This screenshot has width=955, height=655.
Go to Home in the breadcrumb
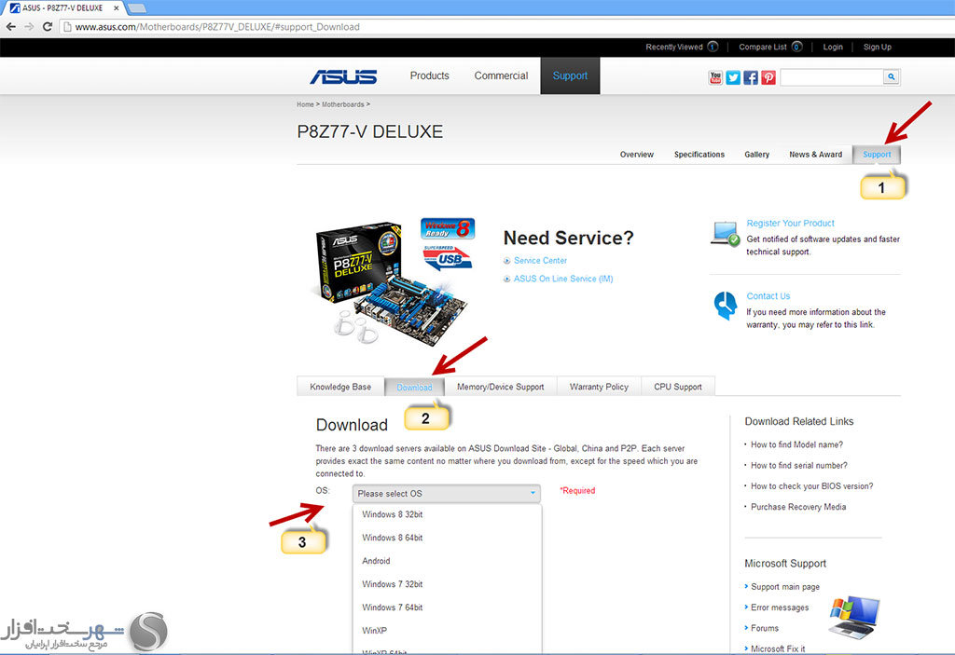(x=305, y=104)
